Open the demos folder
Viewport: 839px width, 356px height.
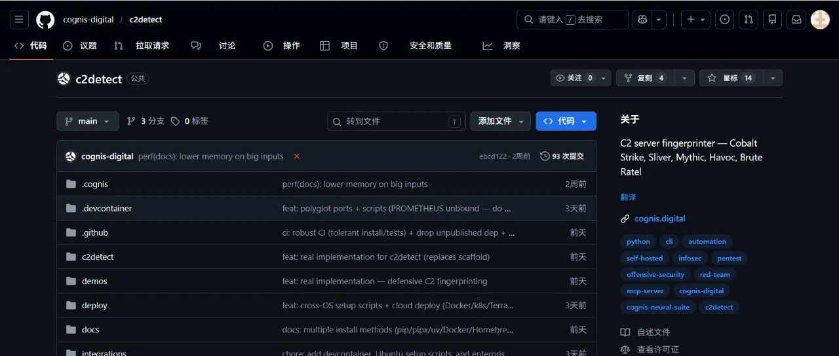94,281
